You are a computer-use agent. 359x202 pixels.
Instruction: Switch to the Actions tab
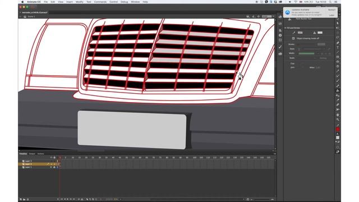[x=40, y=154]
